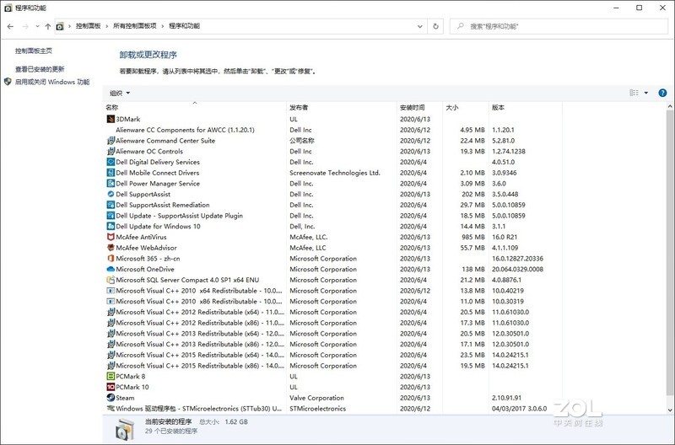The image size is (675, 445).
Task: Click the change view layout icon
Action: [x=634, y=93]
